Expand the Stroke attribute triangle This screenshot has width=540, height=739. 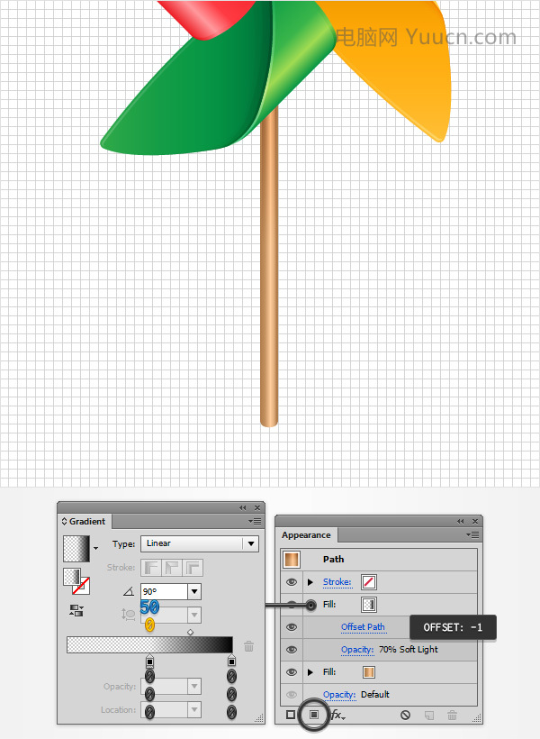tap(310, 582)
